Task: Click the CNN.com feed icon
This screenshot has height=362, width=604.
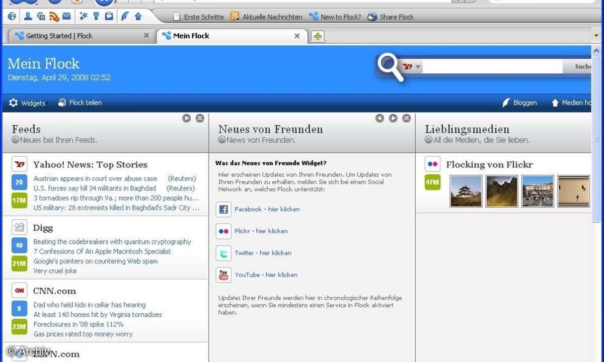Action: [x=20, y=290]
